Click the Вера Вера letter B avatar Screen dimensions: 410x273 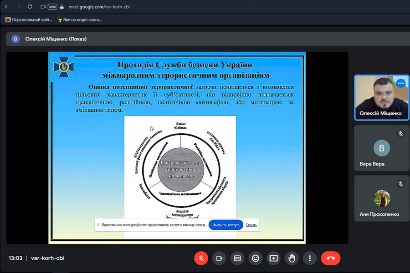382,148
